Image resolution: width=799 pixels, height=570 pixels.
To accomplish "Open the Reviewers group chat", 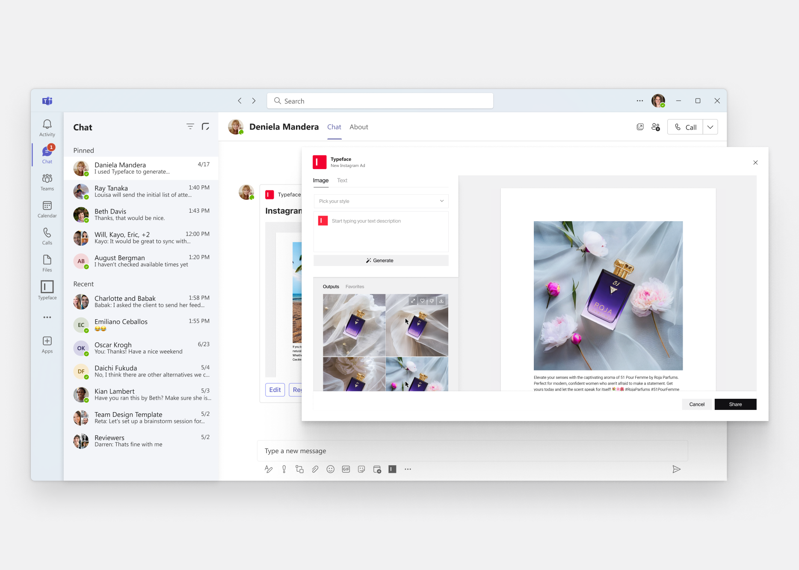I will (141, 441).
